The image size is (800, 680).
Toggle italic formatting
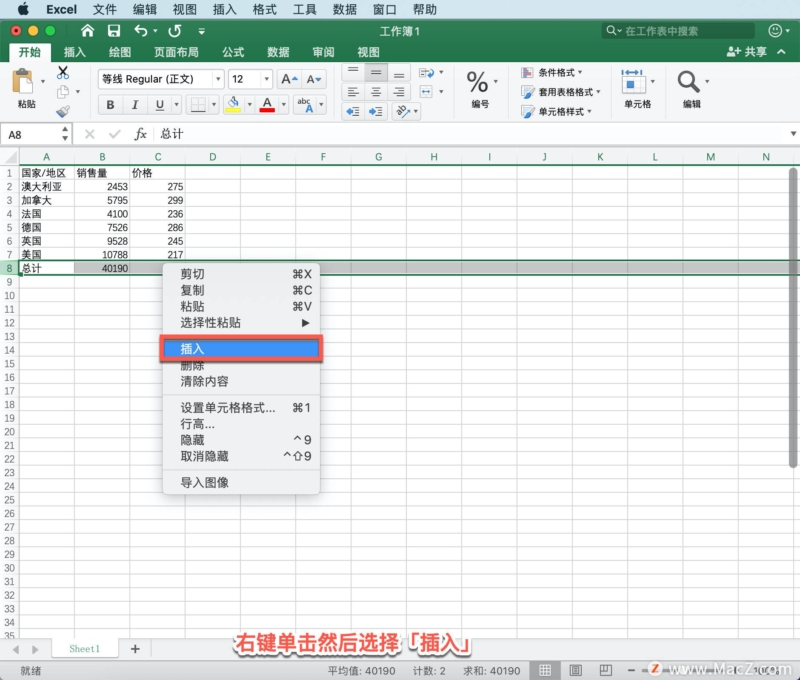tap(135, 105)
